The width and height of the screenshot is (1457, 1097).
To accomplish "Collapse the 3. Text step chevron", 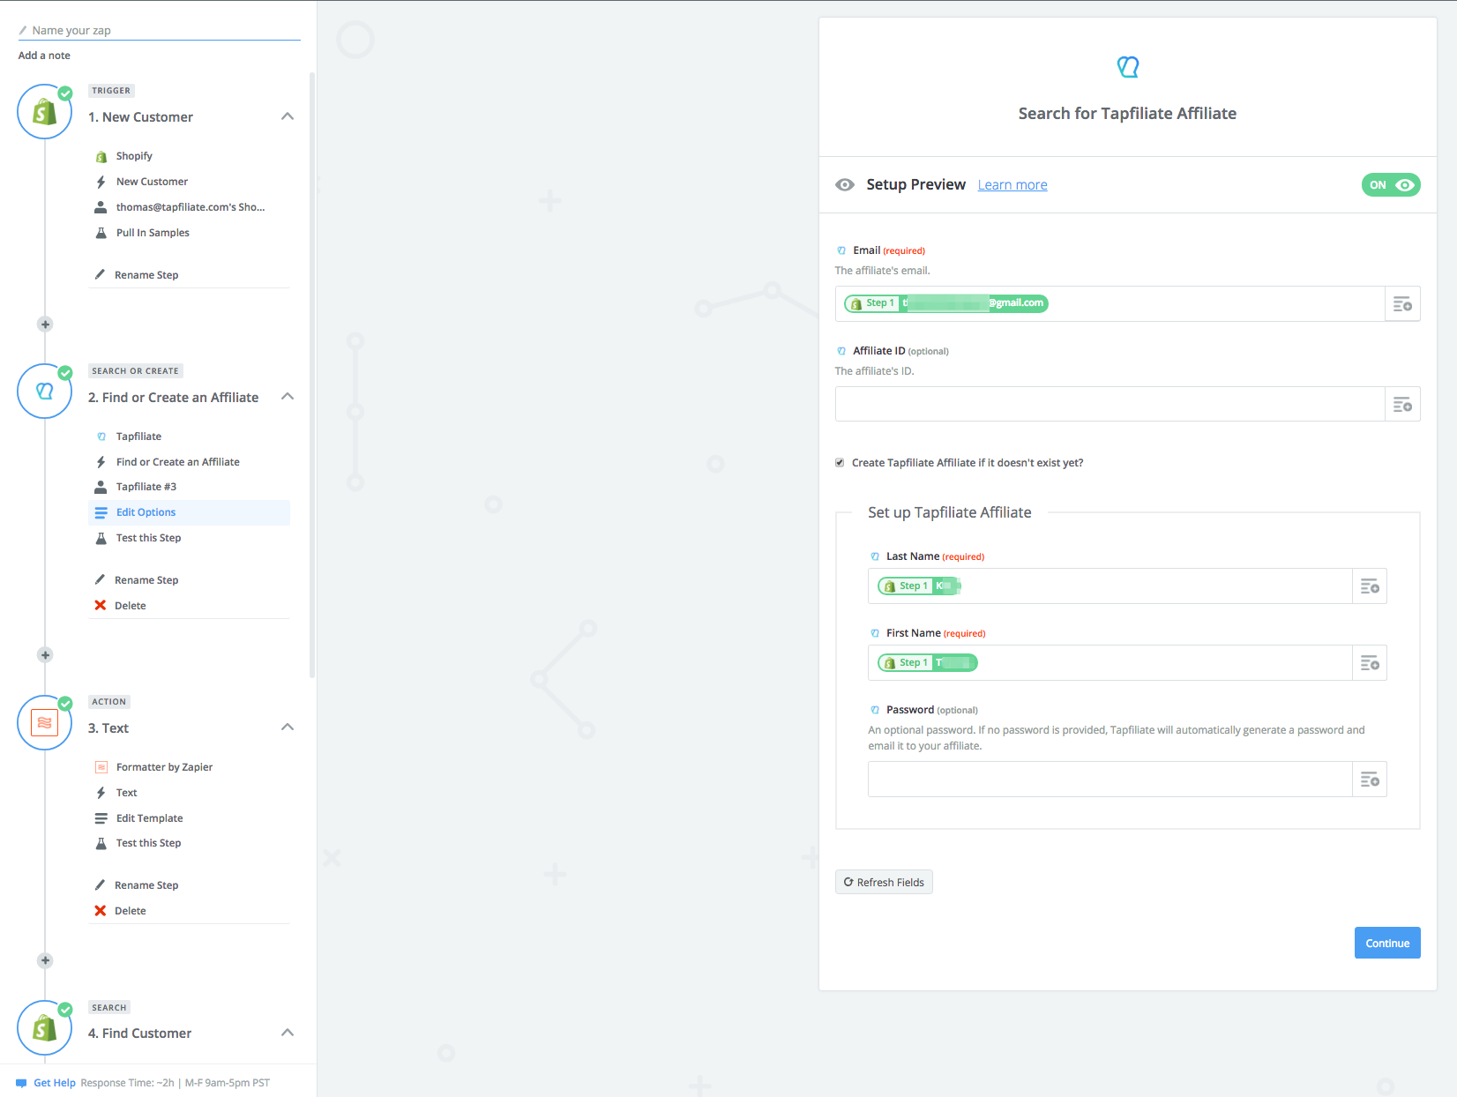I will click(x=288, y=728).
